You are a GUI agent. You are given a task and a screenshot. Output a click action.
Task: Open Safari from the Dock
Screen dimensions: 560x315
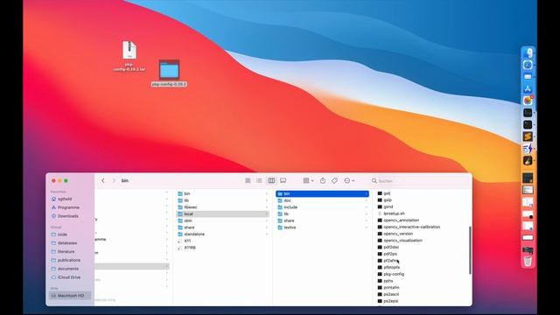click(528, 65)
